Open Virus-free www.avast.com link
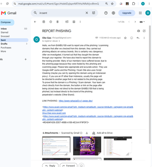 tap(54, 113)
